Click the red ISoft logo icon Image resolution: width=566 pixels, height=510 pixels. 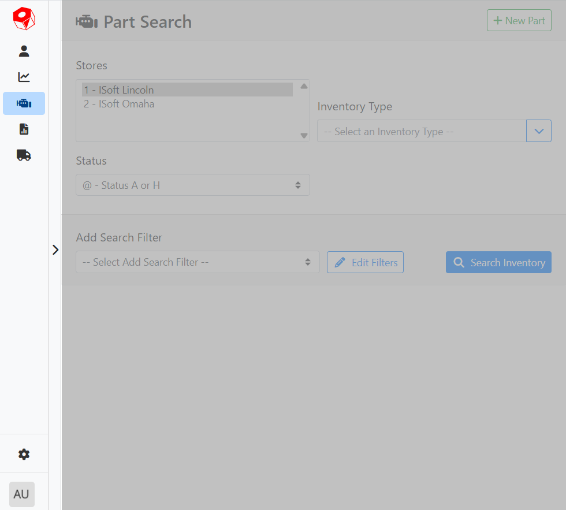point(24,18)
